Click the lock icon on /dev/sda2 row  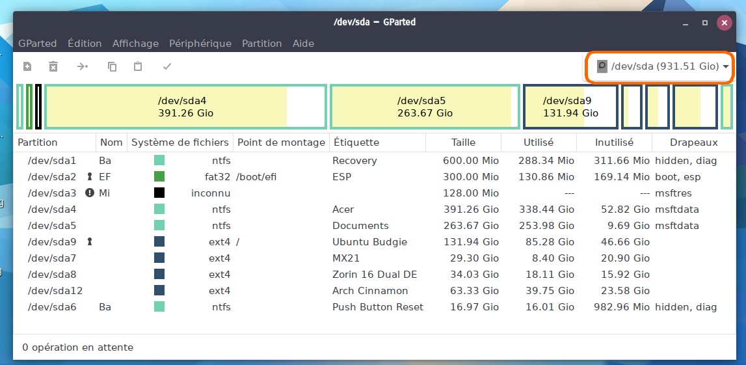[x=90, y=177]
